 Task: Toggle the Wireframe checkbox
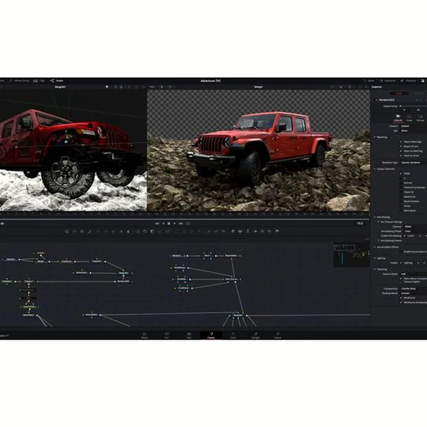401,298
